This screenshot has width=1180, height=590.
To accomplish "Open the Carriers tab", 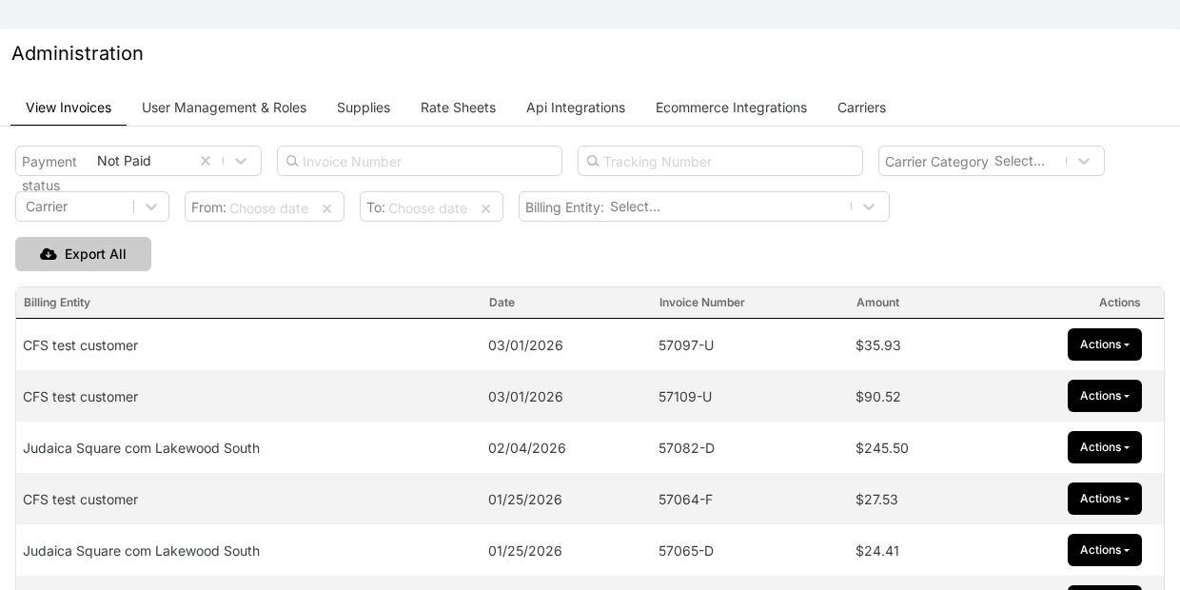I will click(861, 108).
